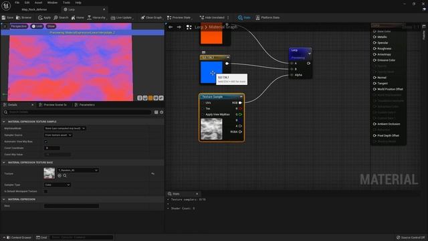Click the Material Graph breadcrumb
The image size is (428, 241).
tap(223, 27)
